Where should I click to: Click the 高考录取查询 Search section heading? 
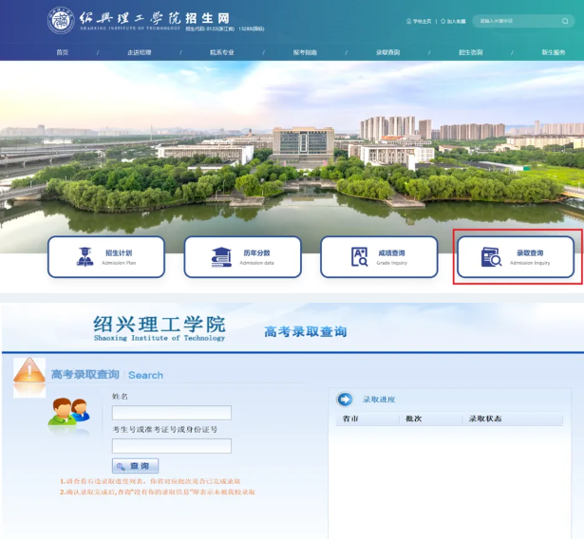pyautogui.click(x=107, y=375)
